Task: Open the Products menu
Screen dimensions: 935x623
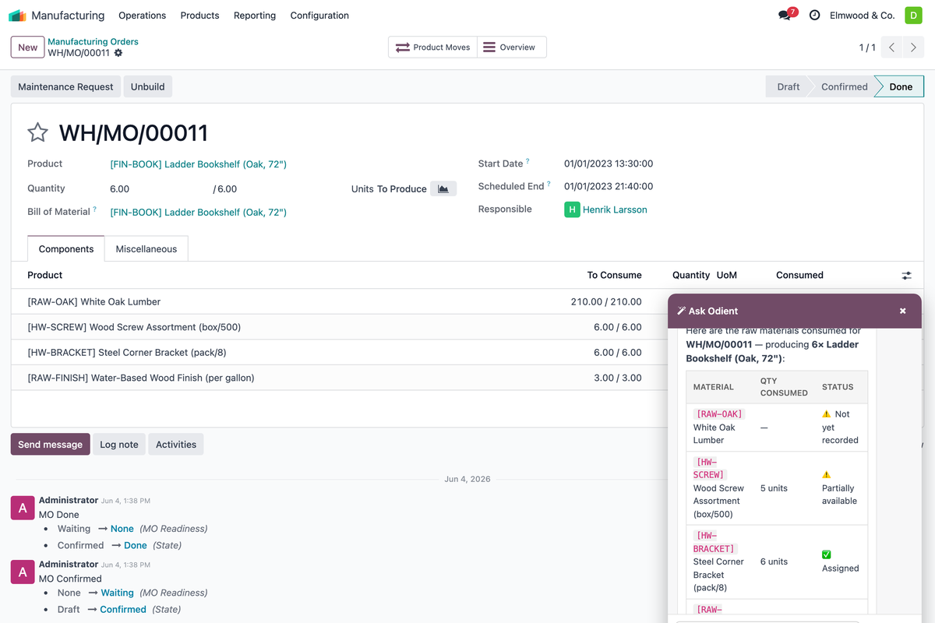Action: 199,16
